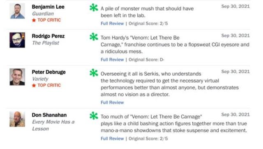The width and height of the screenshot is (263, 149).
Task: Click Peter Debruge's Top Critic star icon
Action: click(x=34, y=86)
